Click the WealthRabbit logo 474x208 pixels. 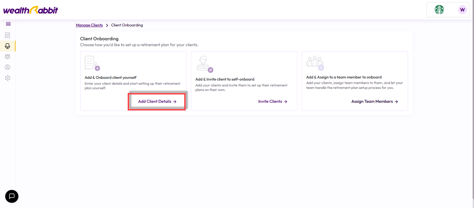pyautogui.click(x=31, y=10)
